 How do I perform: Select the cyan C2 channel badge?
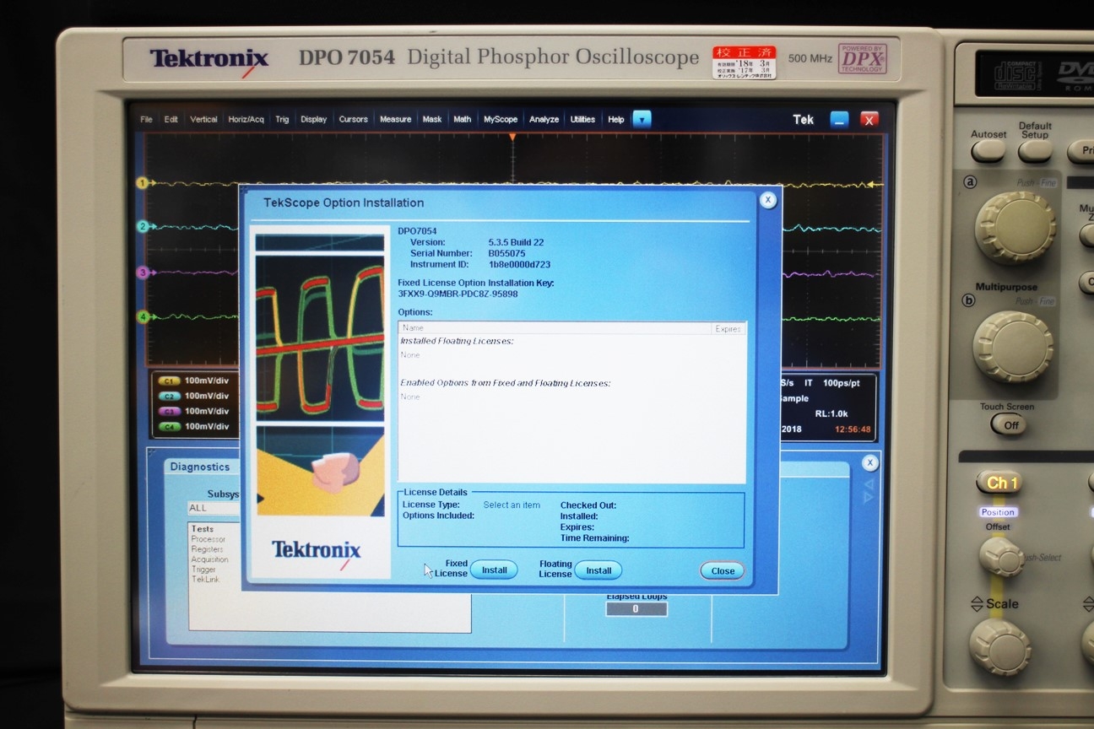coord(169,397)
